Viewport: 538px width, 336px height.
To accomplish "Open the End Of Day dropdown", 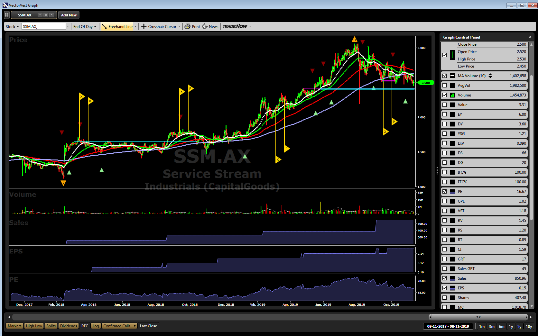I will (85, 27).
